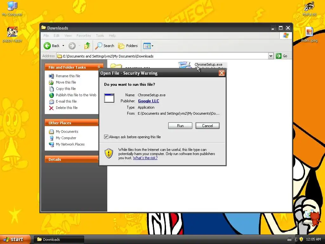The height and width of the screenshot is (244, 325).
Task: Click the taskbar clock 12:05 AM
Action: (x=313, y=239)
